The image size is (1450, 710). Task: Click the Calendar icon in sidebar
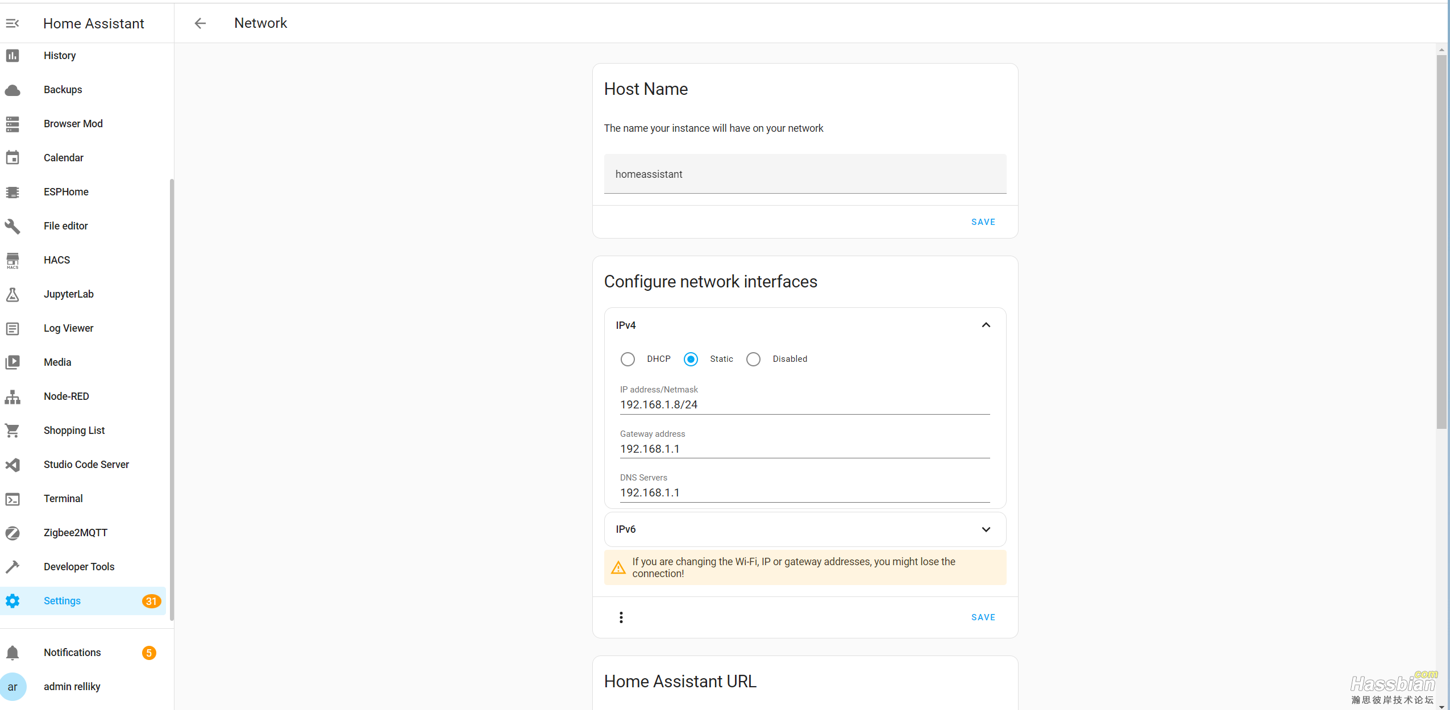[x=13, y=158]
